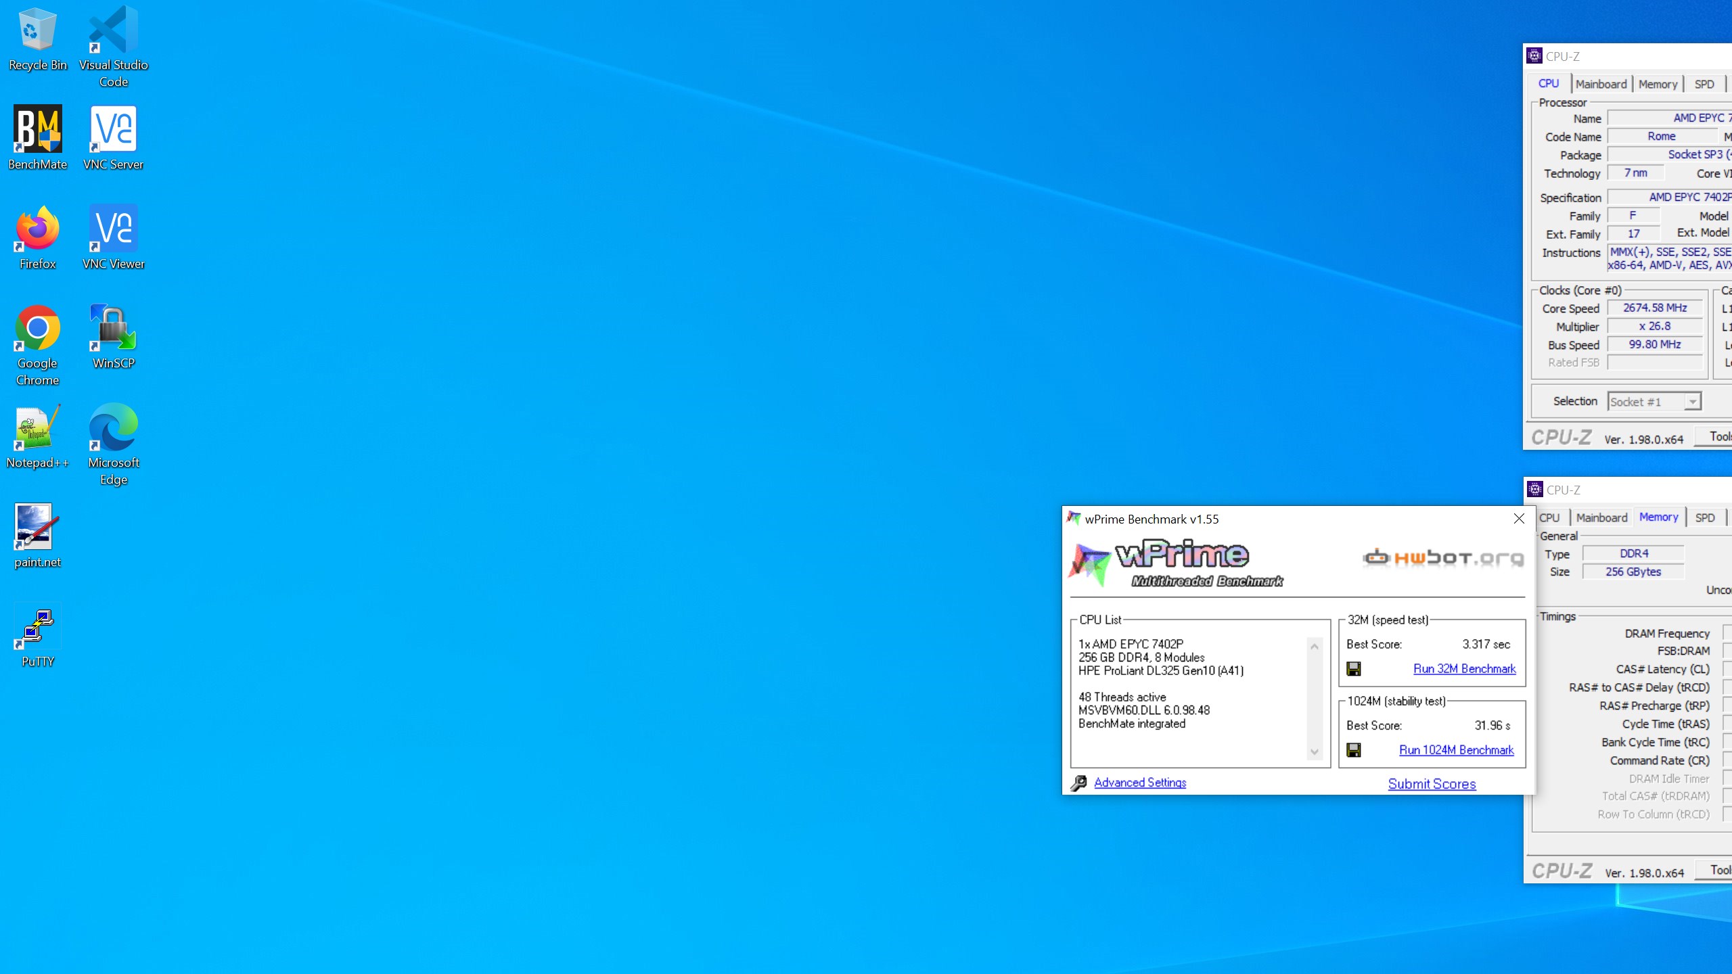Viewport: 1732px width, 974px height.
Task: Switch to Mainboard tab in upper CPU-Z window
Action: [x=1601, y=84]
